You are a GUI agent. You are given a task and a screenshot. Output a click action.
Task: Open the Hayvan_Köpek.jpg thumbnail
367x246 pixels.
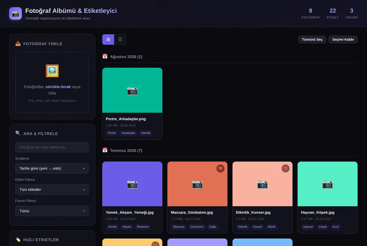(x=328, y=184)
